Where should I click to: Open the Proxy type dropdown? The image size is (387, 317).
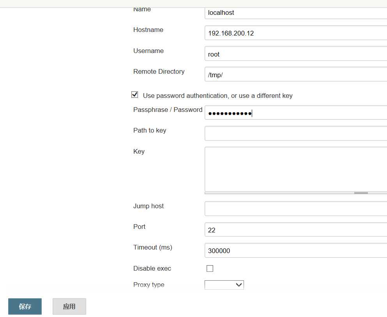click(224, 285)
